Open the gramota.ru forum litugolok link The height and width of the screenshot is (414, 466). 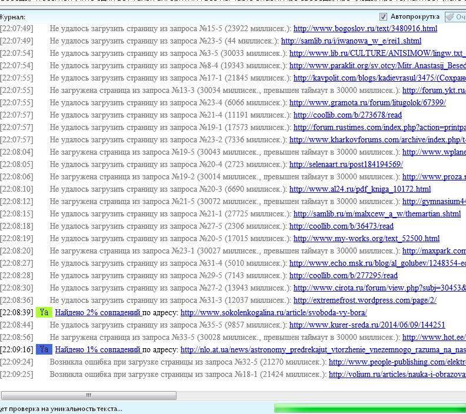point(367,102)
